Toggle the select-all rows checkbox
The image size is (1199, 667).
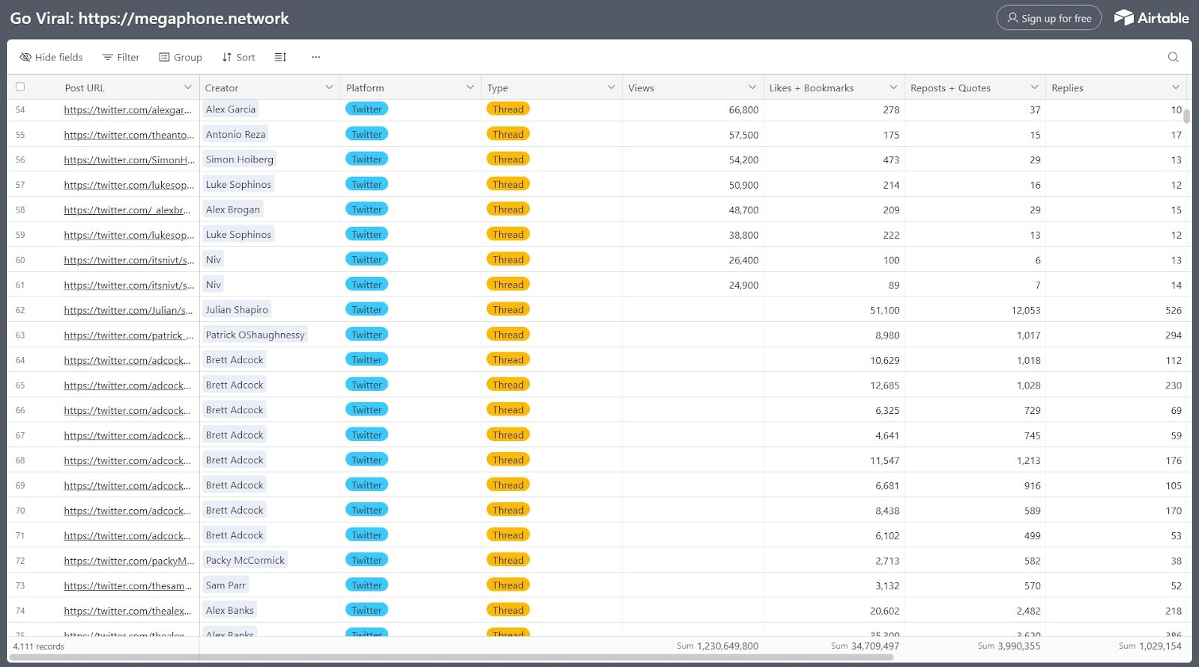[20, 87]
